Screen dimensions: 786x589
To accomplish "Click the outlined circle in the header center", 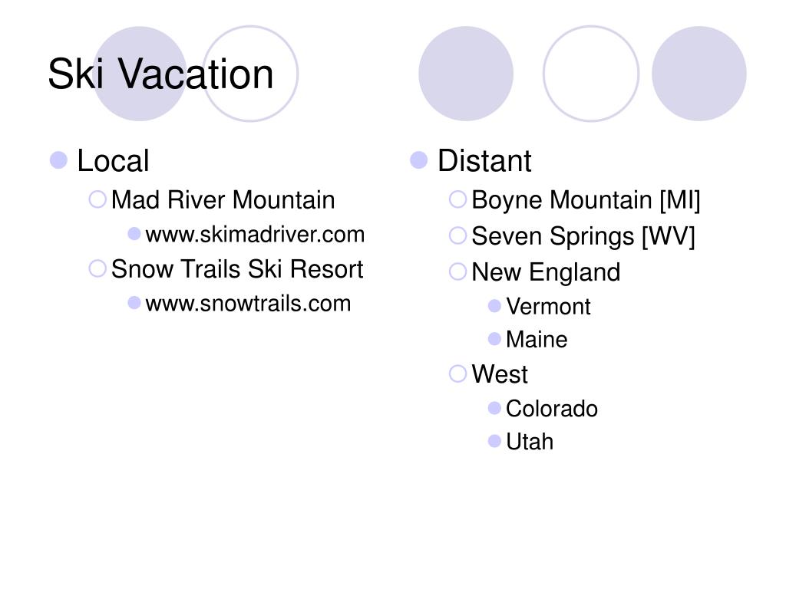I will click(591, 74).
